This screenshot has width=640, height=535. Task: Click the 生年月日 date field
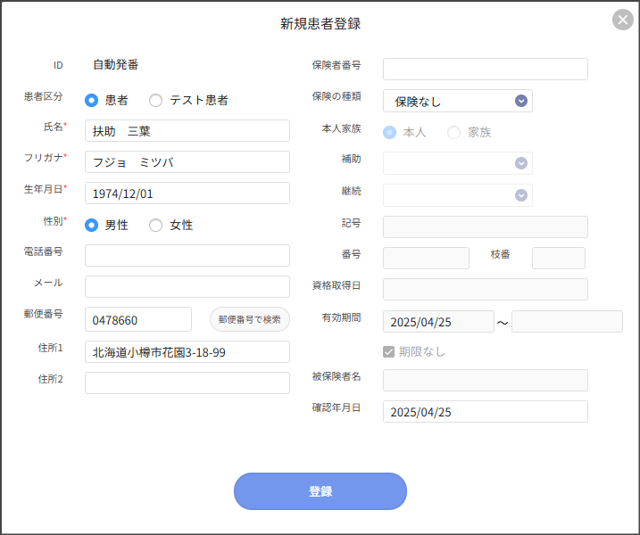click(x=187, y=193)
